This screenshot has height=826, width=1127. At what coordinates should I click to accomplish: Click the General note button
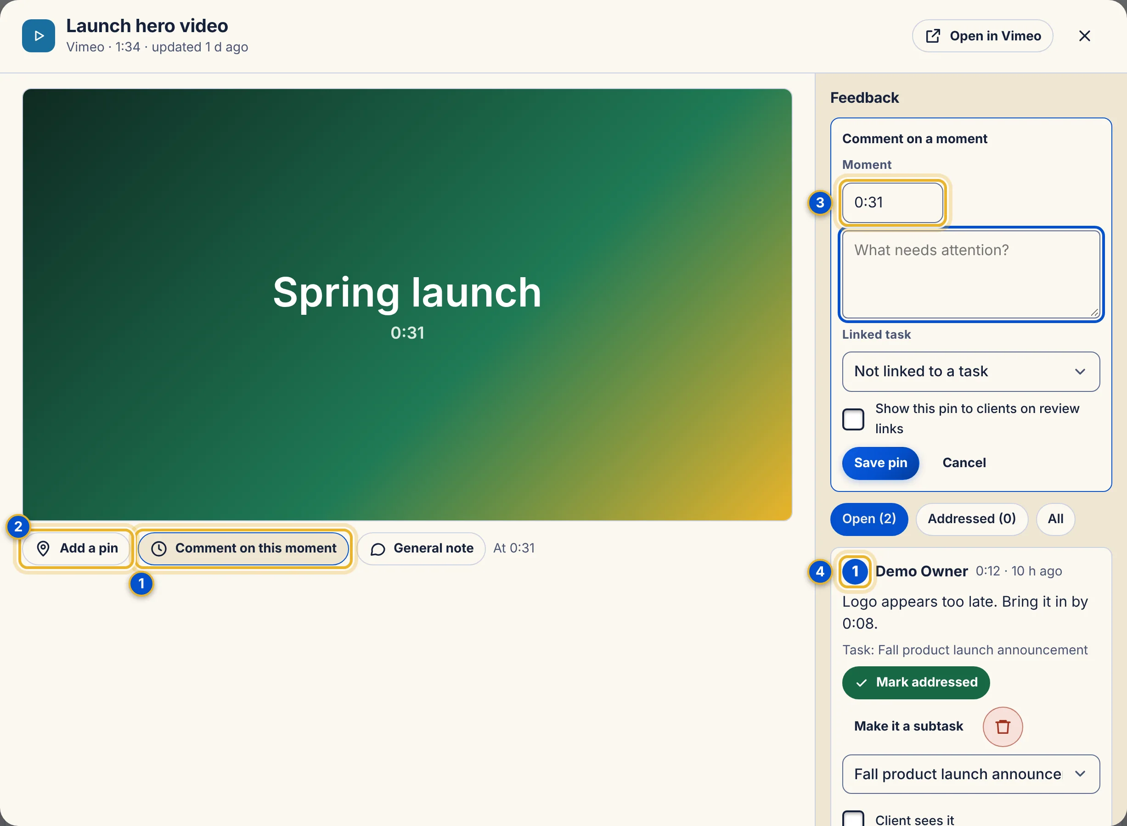point(422,548)
